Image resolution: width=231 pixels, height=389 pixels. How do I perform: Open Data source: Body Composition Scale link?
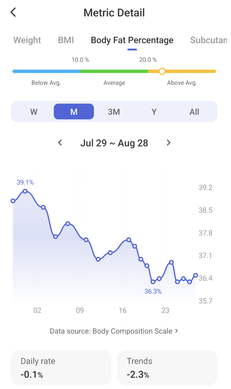114,331
